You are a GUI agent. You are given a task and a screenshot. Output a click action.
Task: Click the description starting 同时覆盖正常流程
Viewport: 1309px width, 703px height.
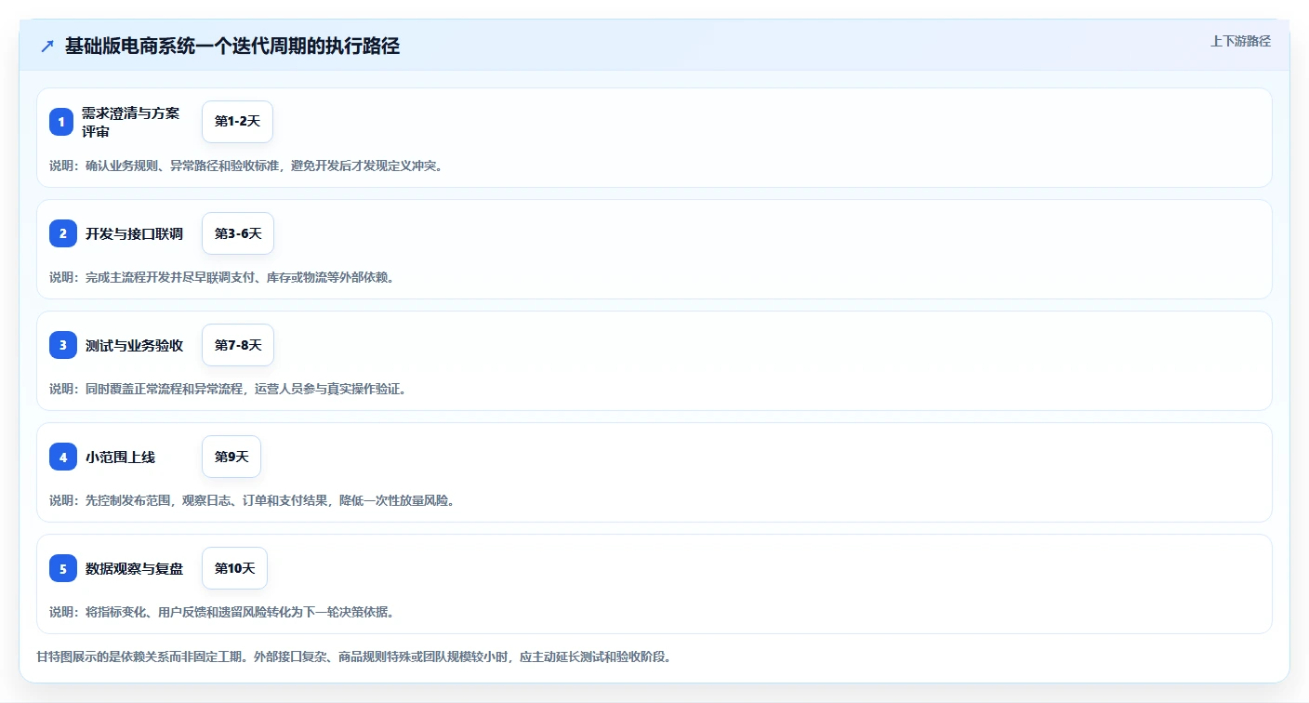(x=228, y=389)
